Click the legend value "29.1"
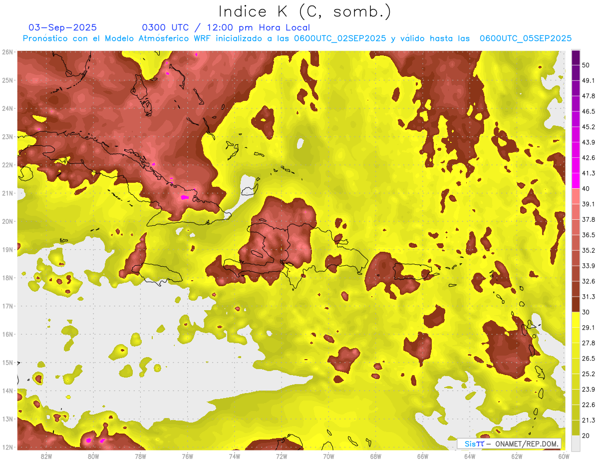The width and height of the screenshot is (599, 463). [589, 328]
